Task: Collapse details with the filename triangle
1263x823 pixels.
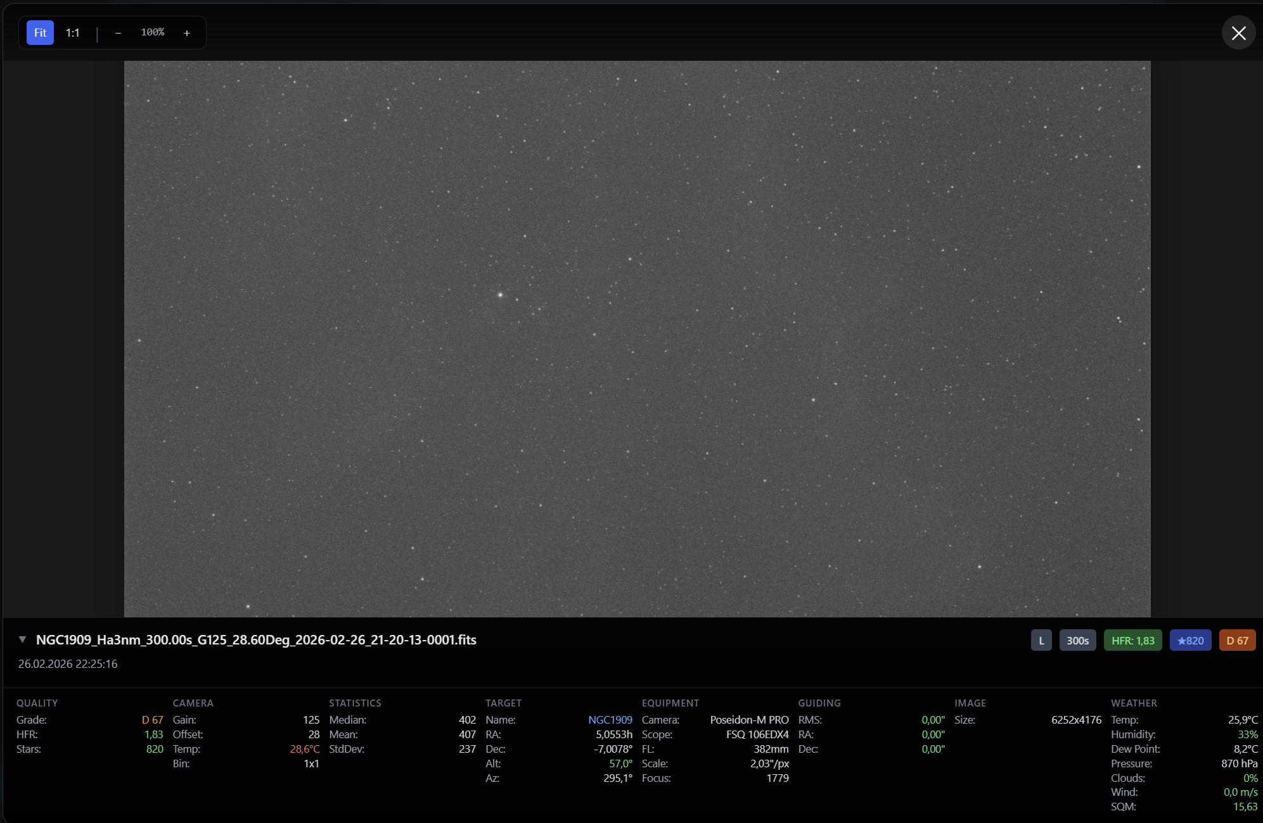Action: tap(22, 639)
